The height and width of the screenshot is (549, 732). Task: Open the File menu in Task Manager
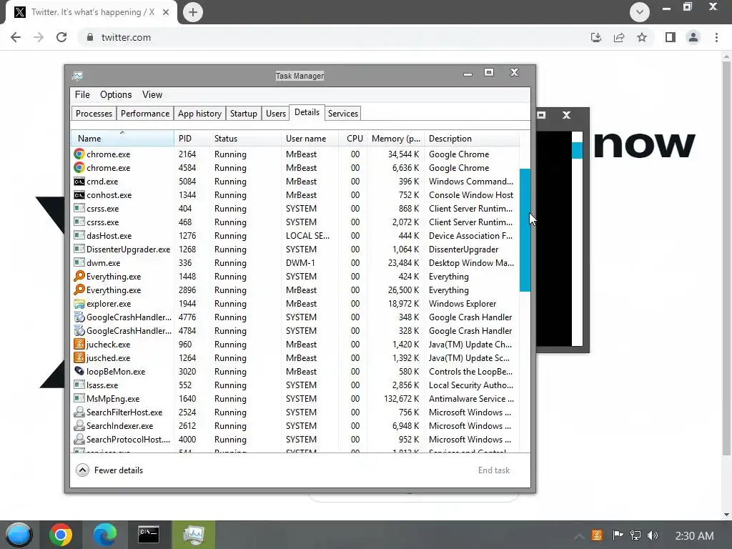point(82,95)
